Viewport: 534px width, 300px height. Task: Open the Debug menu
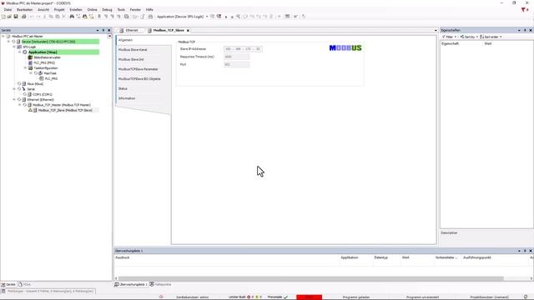(107, 9)
